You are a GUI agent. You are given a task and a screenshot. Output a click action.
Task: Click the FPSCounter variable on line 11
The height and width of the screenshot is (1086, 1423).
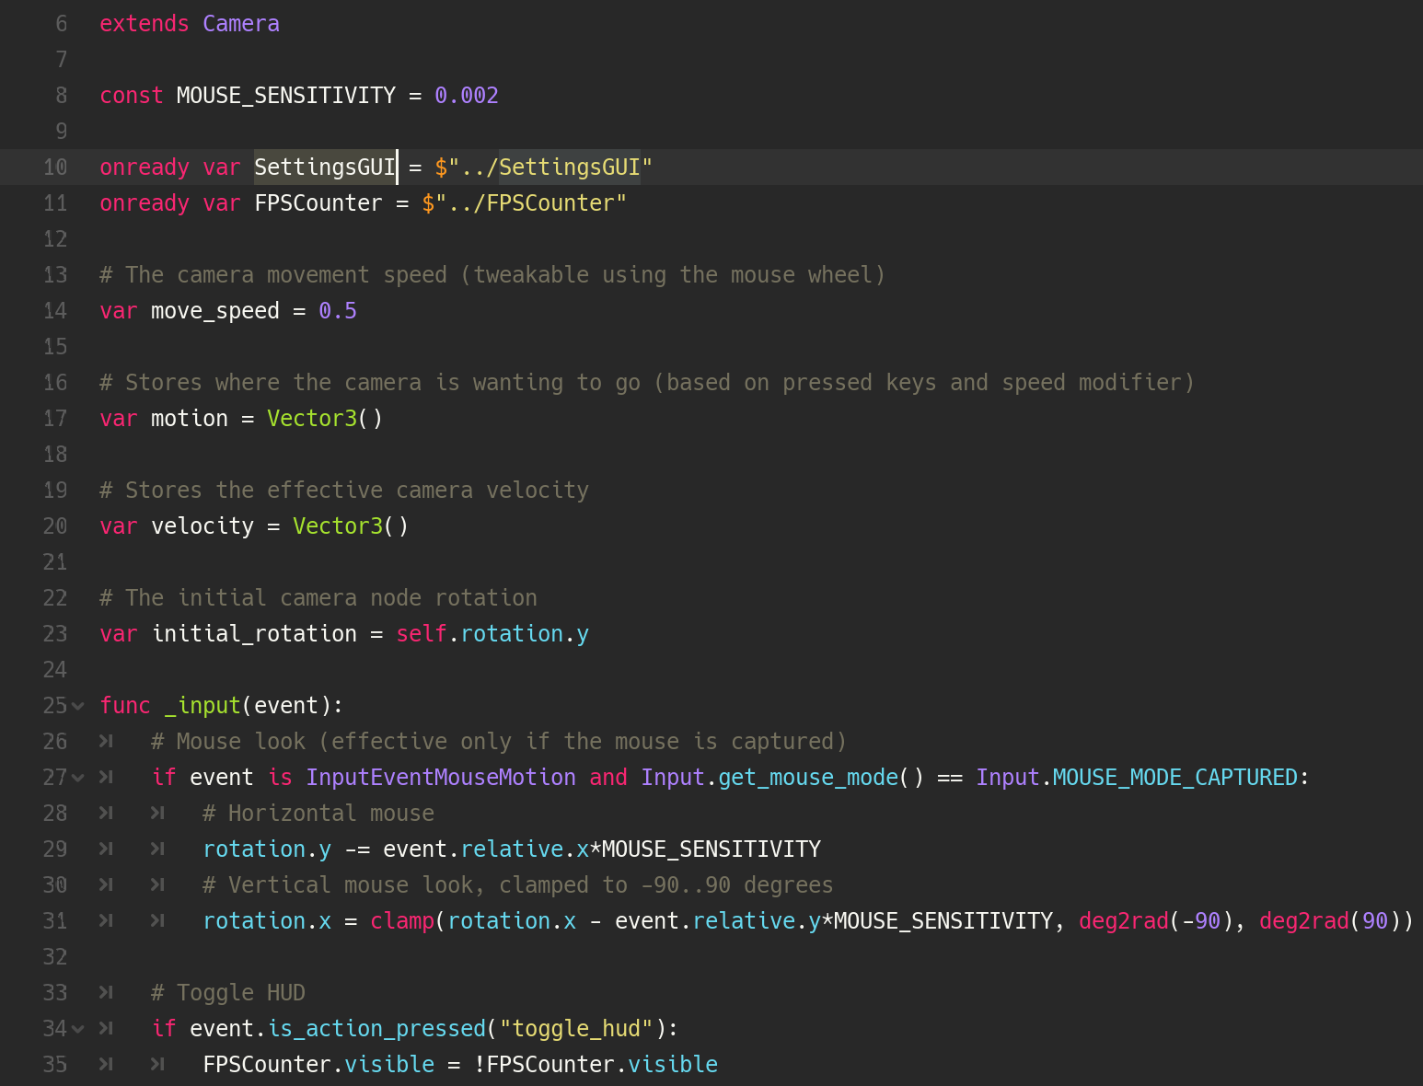tap(318, 203)
